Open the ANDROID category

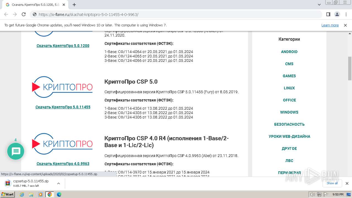[289, 52]
